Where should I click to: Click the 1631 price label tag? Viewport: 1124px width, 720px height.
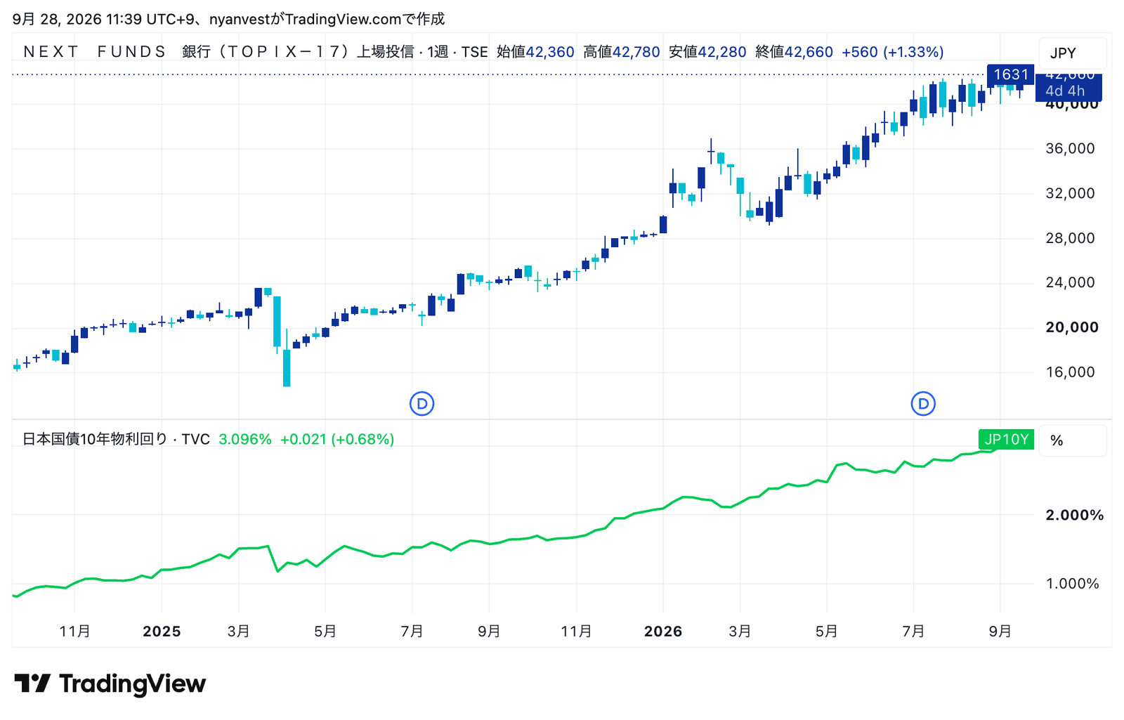point(1011,74)
